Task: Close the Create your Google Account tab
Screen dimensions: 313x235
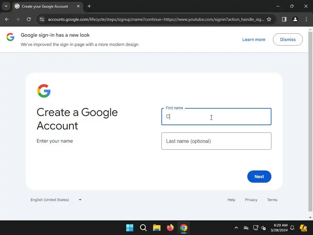Action: (x=78, y=6)
